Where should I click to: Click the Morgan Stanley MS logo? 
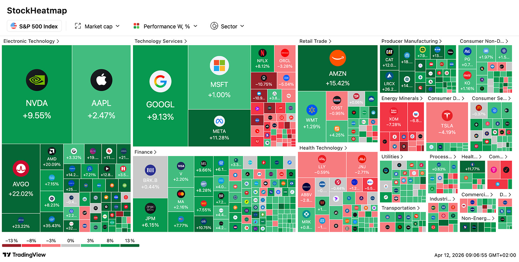point(204,164)
